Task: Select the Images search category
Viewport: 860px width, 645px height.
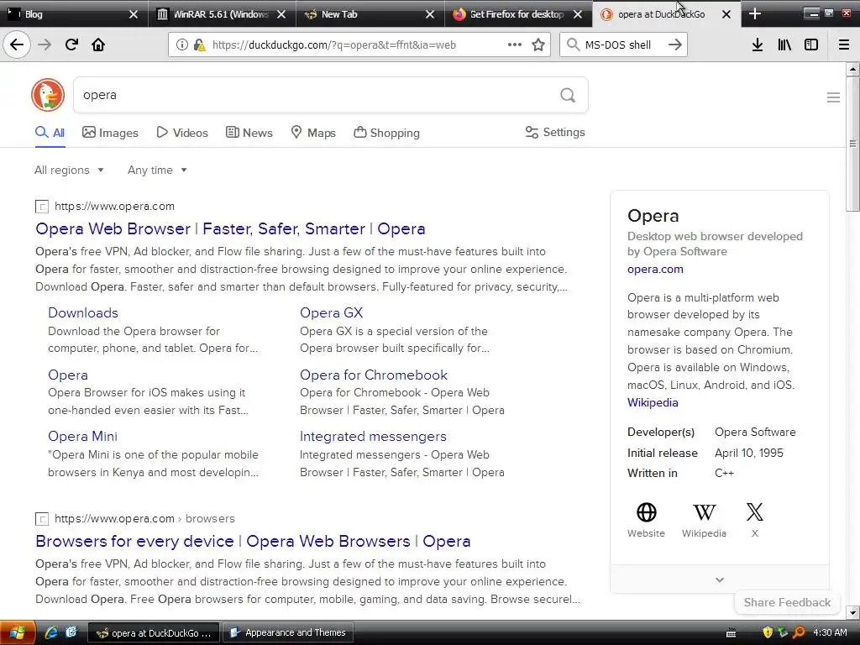Action: pos(110,133)
